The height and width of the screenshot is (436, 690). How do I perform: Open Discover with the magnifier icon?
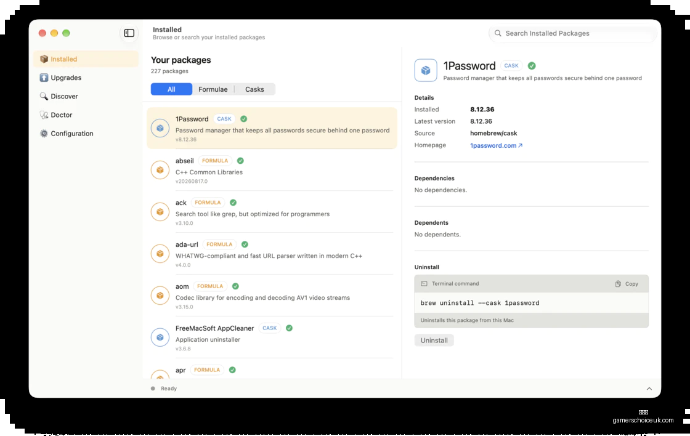pos(44,96)
